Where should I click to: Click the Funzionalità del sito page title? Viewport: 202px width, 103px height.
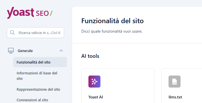[x=112, y=21]
